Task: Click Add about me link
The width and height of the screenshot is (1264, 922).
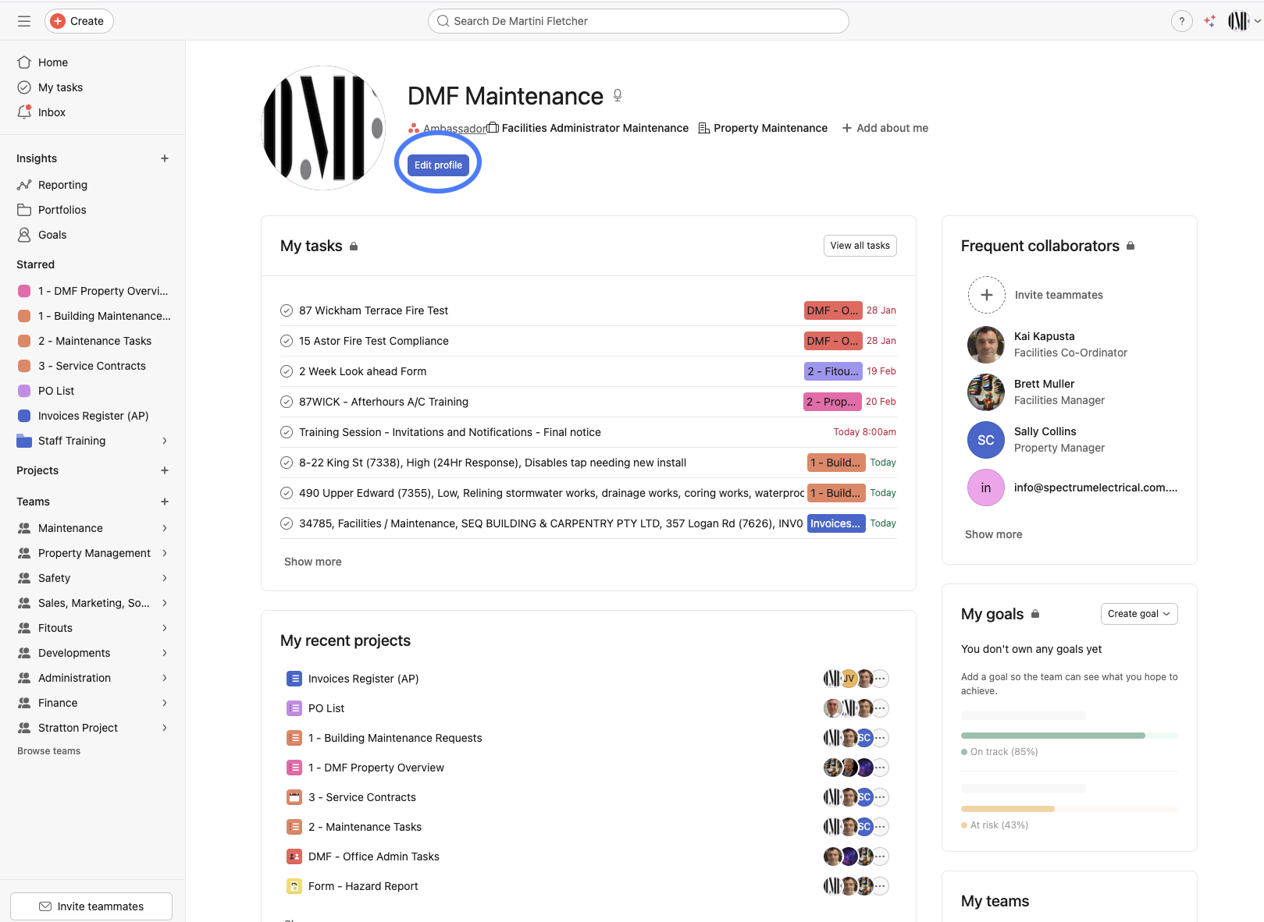Action: coord(885,128)
